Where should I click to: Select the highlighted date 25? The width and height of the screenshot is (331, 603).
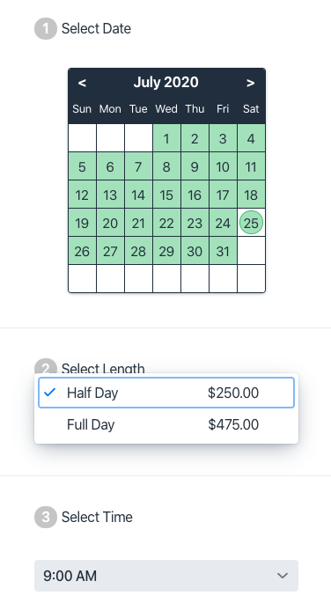[x=251, y=223]
